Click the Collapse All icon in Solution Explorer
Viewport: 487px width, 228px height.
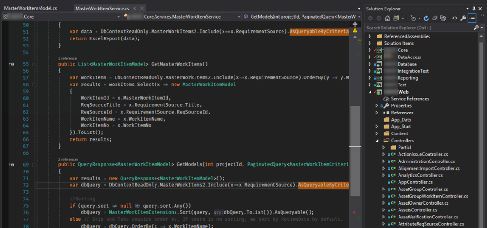coord(434,19)
